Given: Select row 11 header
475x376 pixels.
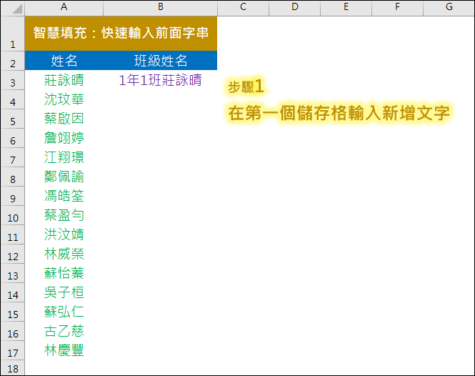Looking at the screenshot, I should 13,234.
